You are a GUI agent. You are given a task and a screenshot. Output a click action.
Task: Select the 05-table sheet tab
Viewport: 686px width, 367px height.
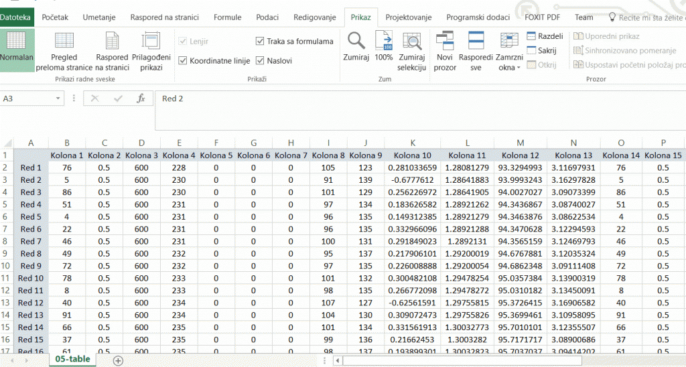coord(72,359)
